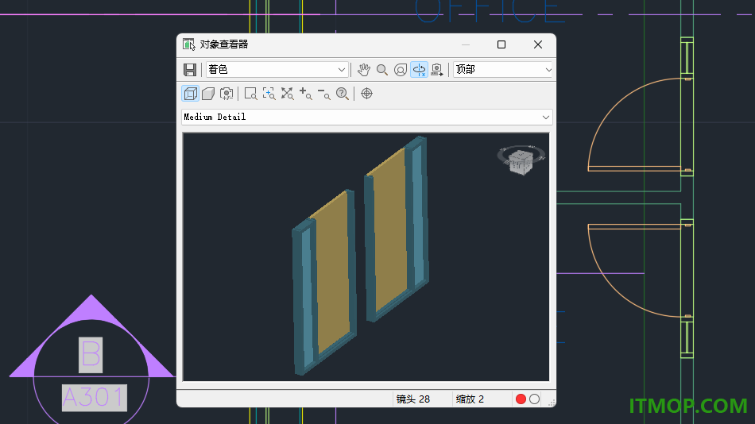The height and width of the screenshot is (424, 755).
Task: Maximize the 对象查看器 window
Action: (501, 44)
